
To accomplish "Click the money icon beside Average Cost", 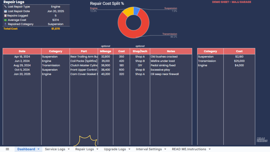I will coord(5,20).
